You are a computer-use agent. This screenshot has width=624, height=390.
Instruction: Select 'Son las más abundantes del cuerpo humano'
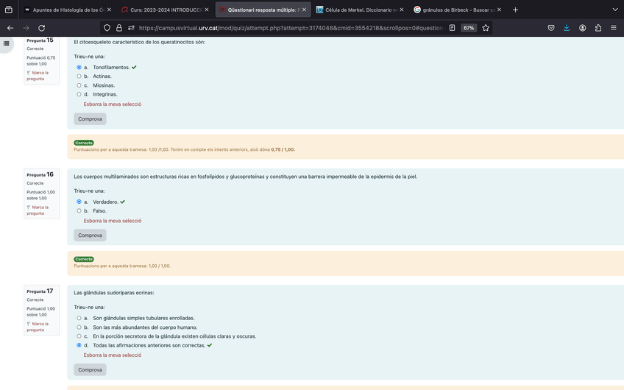(79, 327)
